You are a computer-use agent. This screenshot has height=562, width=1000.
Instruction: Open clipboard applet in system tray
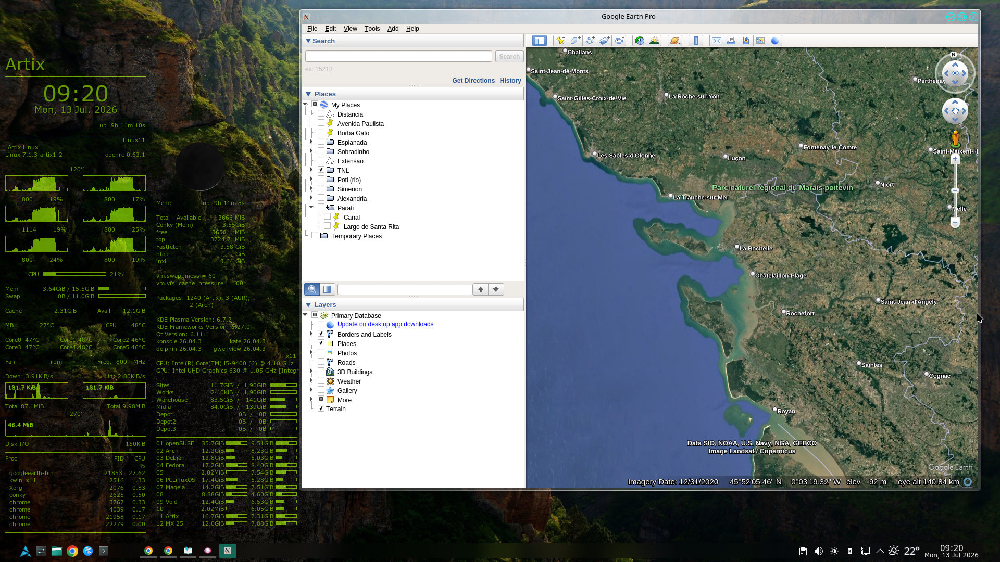click(x=803, y=551)
